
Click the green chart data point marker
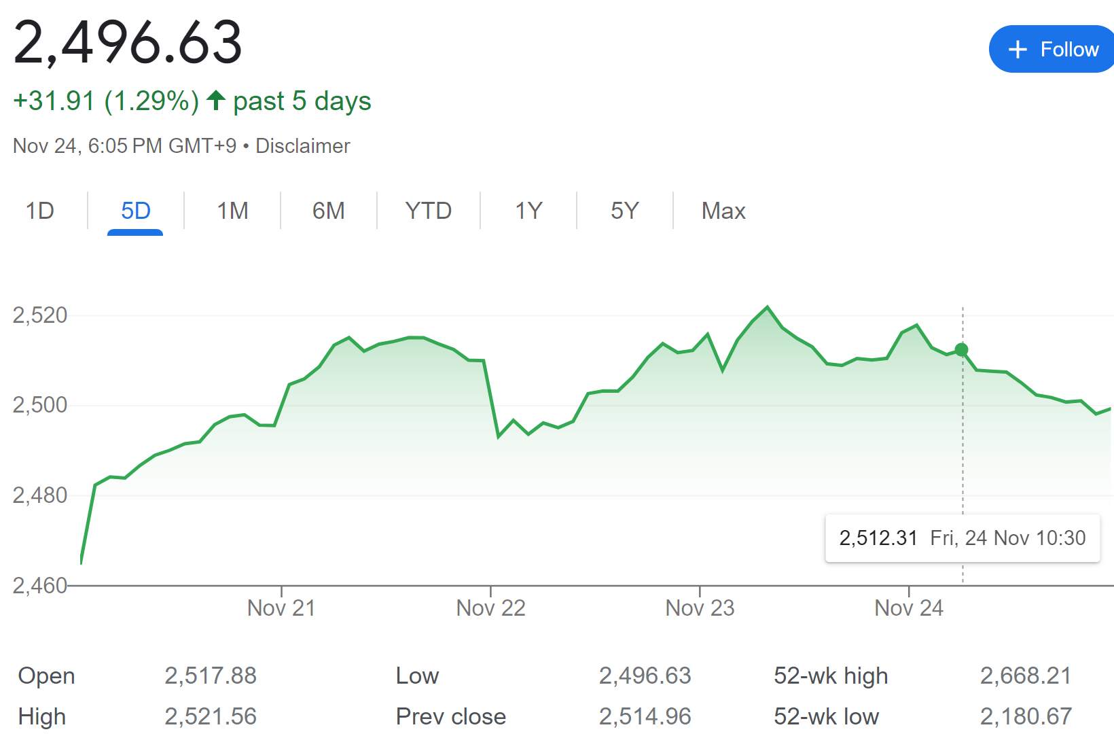click(961, 350)
